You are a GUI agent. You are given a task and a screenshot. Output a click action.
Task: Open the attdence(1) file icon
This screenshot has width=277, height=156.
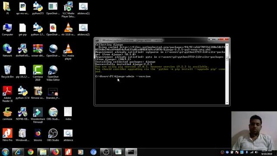pyautogui.click(x=83, y=8)
